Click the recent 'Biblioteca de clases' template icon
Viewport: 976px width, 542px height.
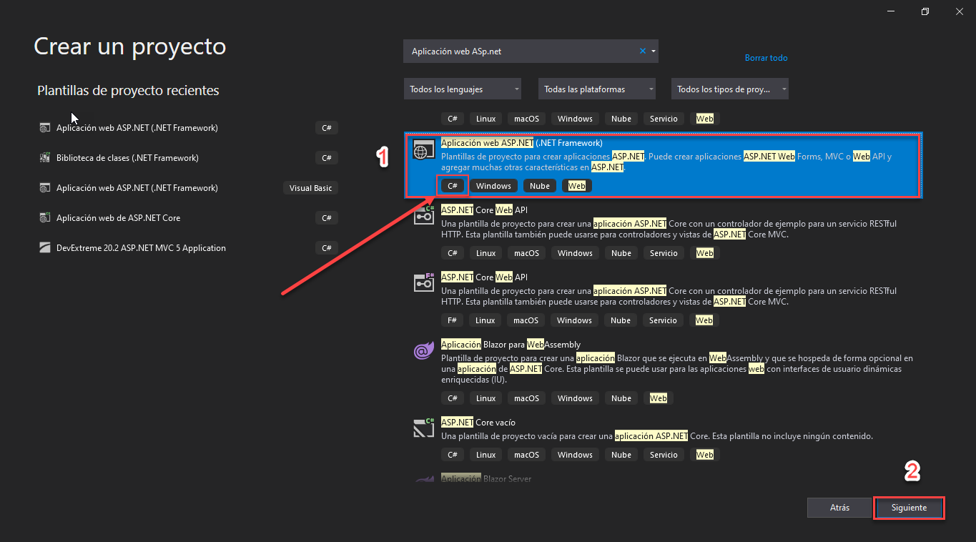pyautogui.click(x=44, y=158)
